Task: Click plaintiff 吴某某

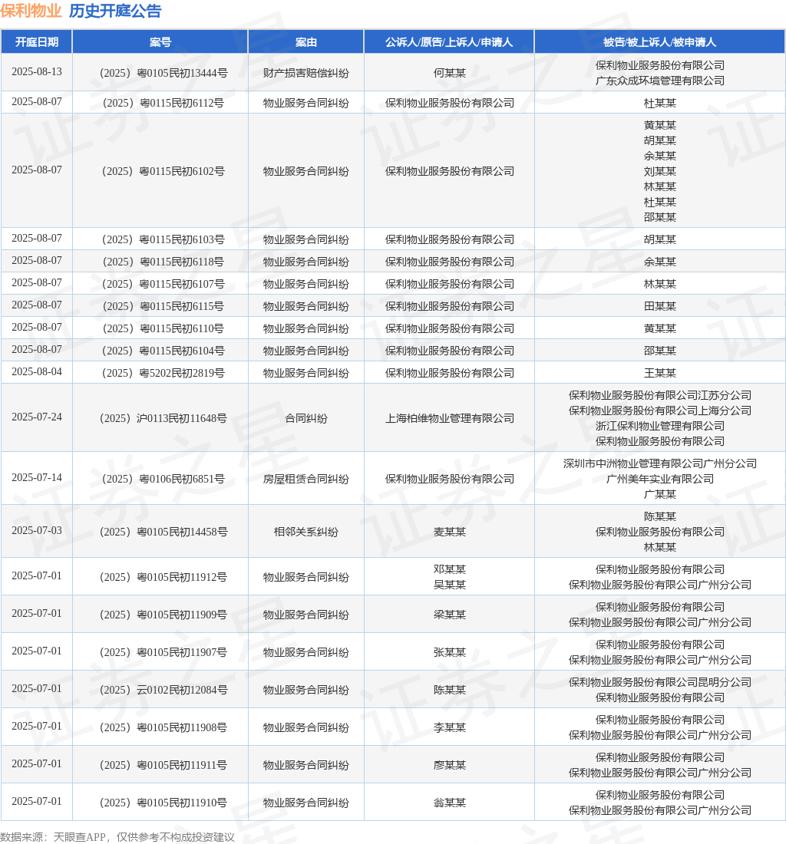Action: [x=450, y=585]
